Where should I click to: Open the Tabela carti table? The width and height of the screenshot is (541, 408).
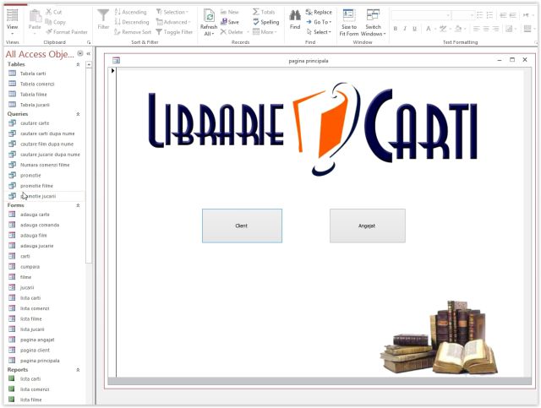pos(33,73)
